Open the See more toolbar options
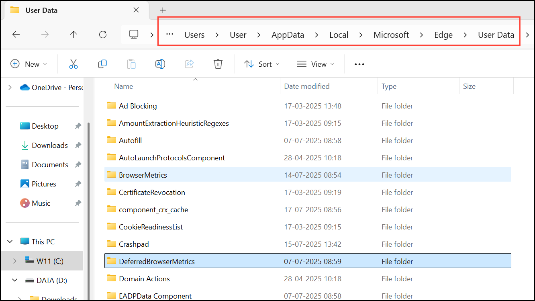Viewport: 535px width, 301px height. pyautogui.click(x=359, y=64)
